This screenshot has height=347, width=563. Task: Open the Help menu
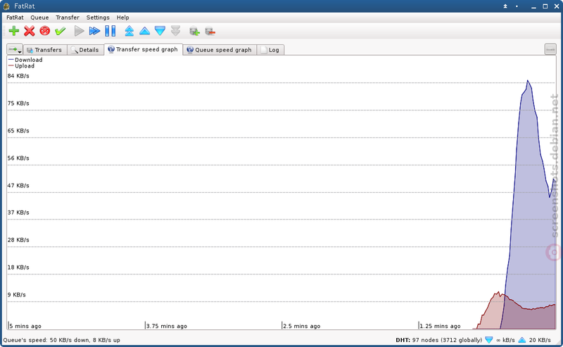[122, 17]
